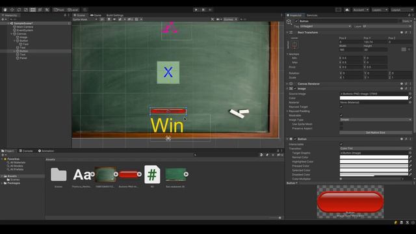The width and height of the screenshot is (416, 234).
Task: Switch to the Services tab
Action: coord(312,15)
